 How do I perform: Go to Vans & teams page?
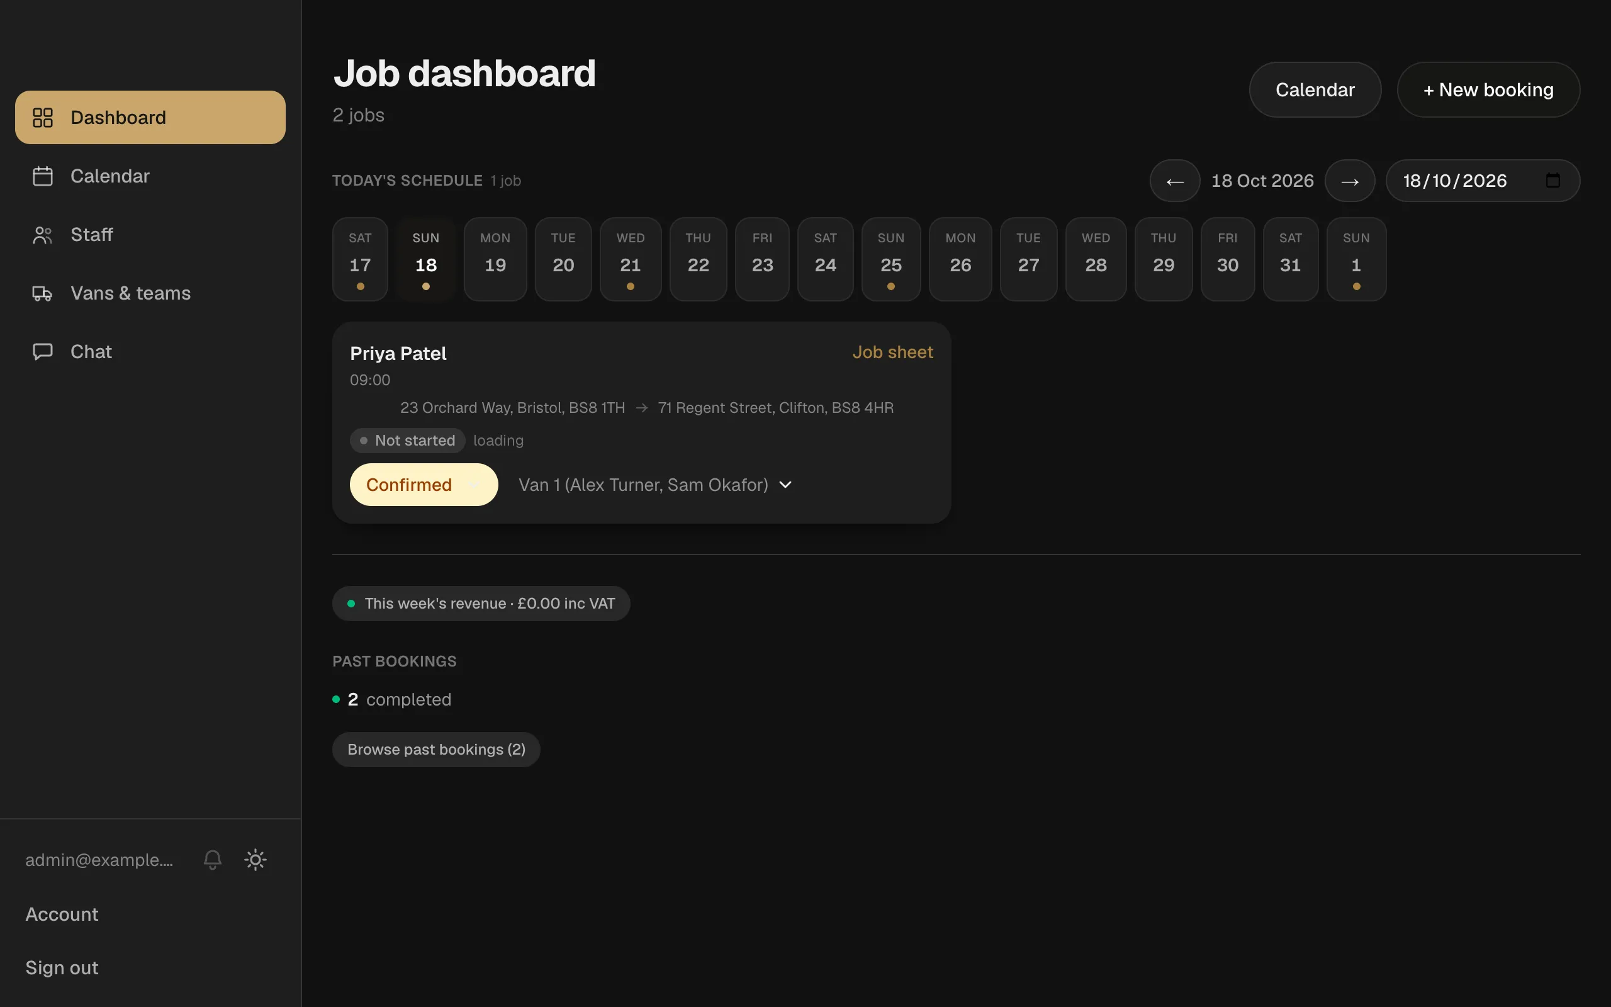150,293
